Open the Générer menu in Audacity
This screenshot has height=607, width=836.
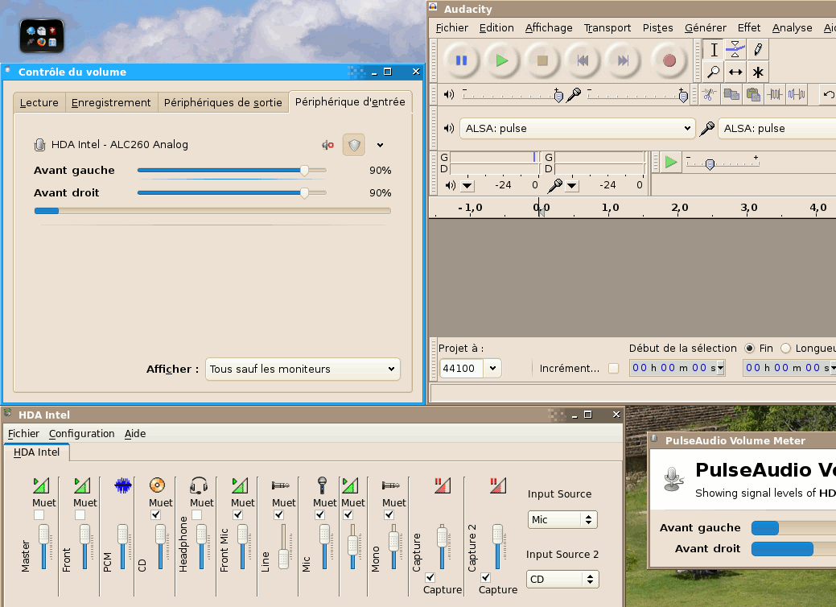705,27
